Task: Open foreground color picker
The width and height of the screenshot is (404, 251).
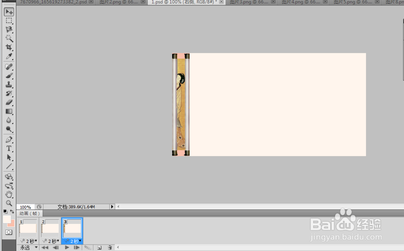Action: [7, 220]
